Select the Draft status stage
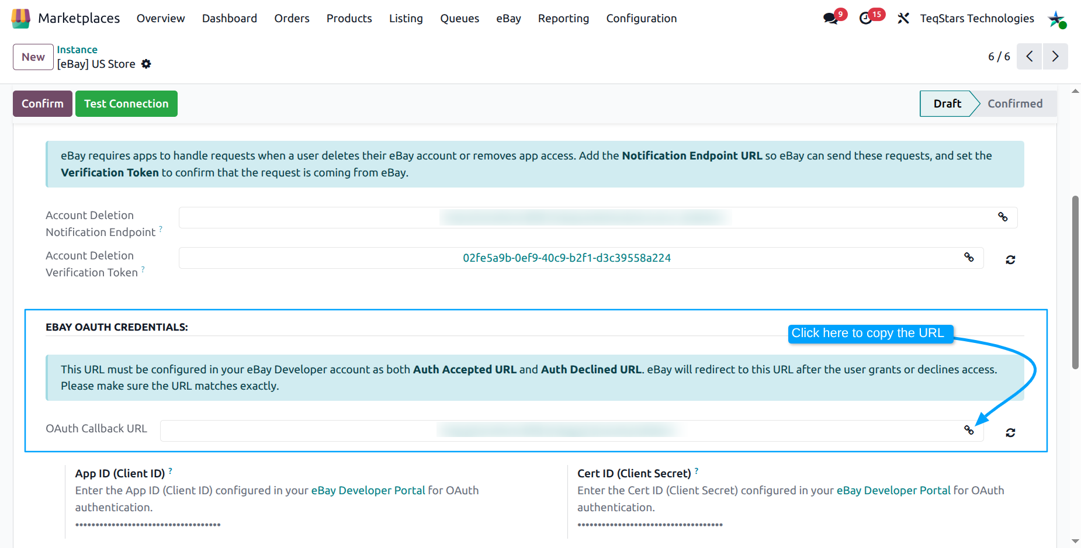Screen dimensions: 1081x548 point(947,103)
